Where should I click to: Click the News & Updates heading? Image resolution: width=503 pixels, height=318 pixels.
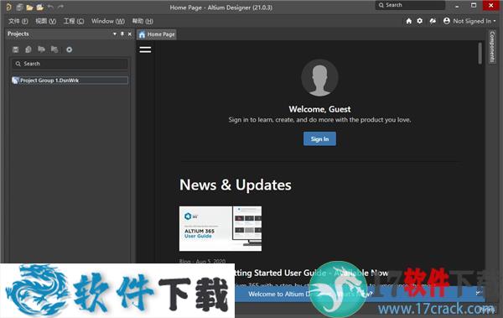point(236,185)
